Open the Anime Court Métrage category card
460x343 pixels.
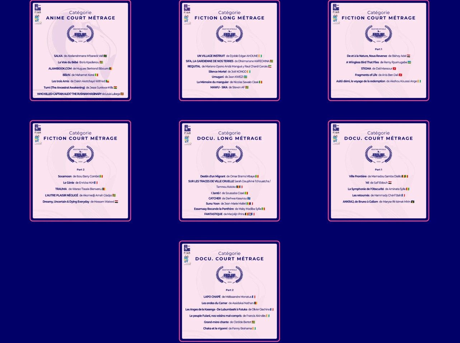pyautogui.click(x=80, y=51)
